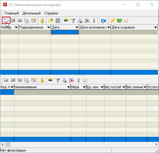Image resolution: width=159 pixels, height=153 pixels.
Task: Open the Дата column dropdown arrow
Action: click(77, 27)
